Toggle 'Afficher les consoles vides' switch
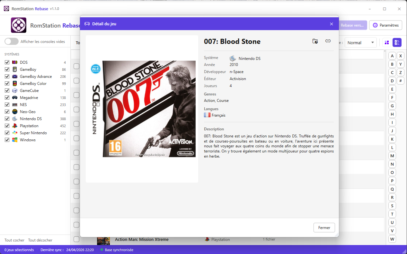The image size is (407, 254). 12,41
